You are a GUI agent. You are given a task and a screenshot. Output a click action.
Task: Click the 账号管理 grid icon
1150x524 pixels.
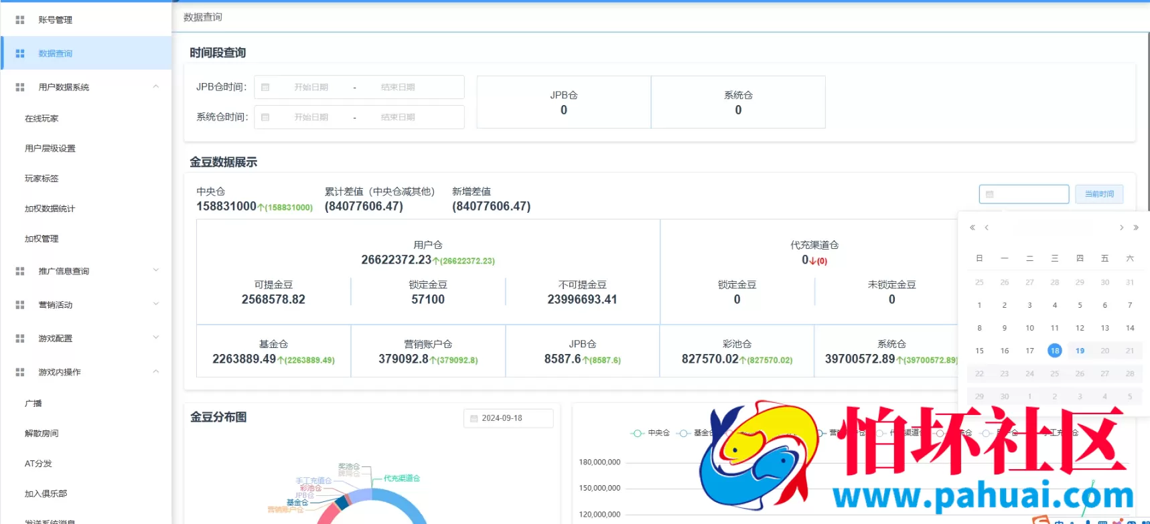pos(20,20)
